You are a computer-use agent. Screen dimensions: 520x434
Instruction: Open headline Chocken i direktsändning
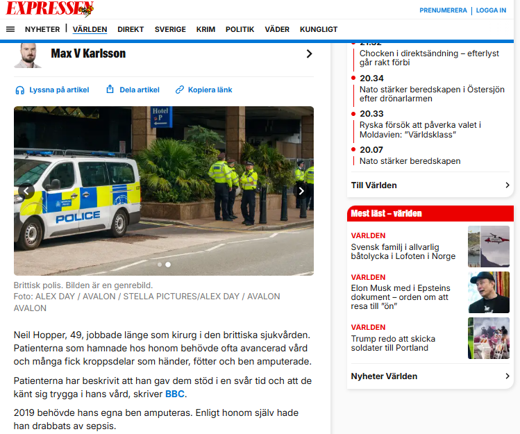coord(429,58)
